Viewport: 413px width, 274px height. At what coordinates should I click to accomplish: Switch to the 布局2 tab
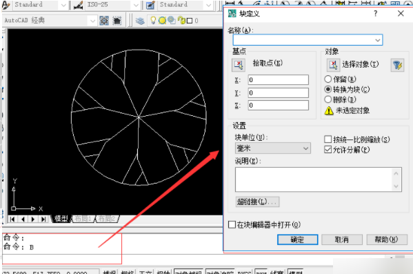107,219
